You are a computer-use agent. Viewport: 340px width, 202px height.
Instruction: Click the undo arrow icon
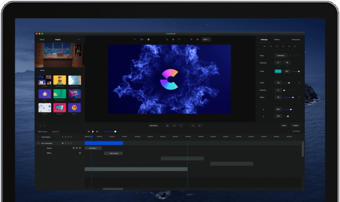[40, 125]
